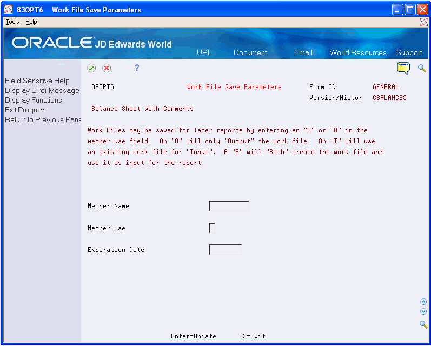Image resolution: width=431 pixels, height=346 pixels.
Task: Open the yellow chat bubble messages icon
Action: click(403, 68)
